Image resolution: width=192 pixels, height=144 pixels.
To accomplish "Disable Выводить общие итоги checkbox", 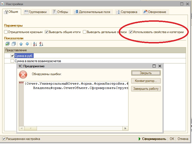I will [x=47, y=32].
